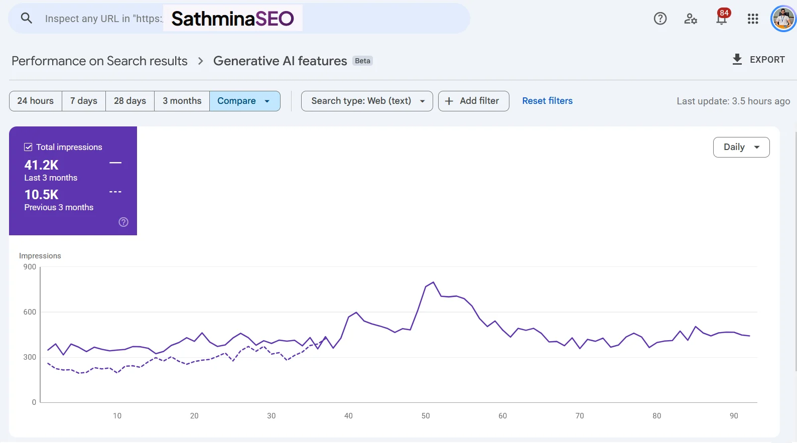Select the 24 hours tab
This screenshot has width=797, height=443.
36,101
